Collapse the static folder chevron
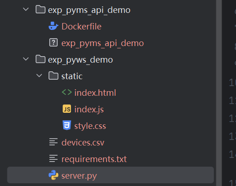The image size is (236, 186). (39, 76)
